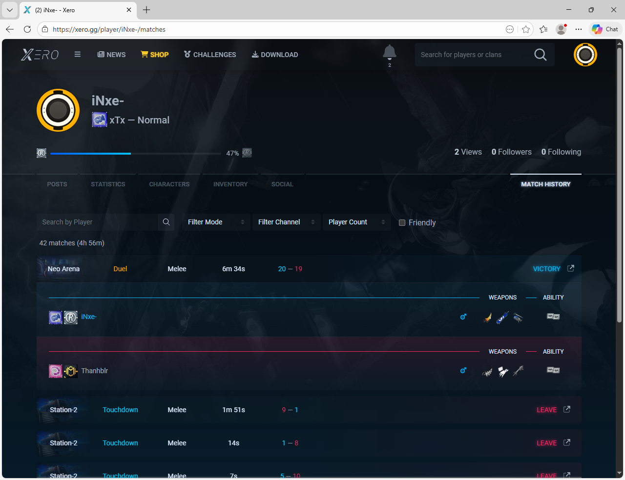This screenshot has height=480, width=625.
Task: Click the blue level progress bar
Action: (x=90, y=154)
